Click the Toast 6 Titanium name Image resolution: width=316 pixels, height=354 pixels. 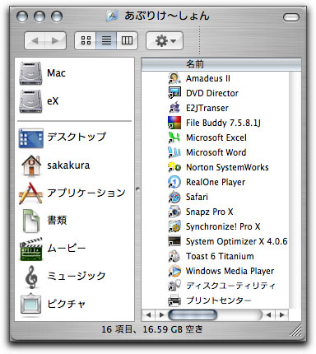(x=220, y=256)
